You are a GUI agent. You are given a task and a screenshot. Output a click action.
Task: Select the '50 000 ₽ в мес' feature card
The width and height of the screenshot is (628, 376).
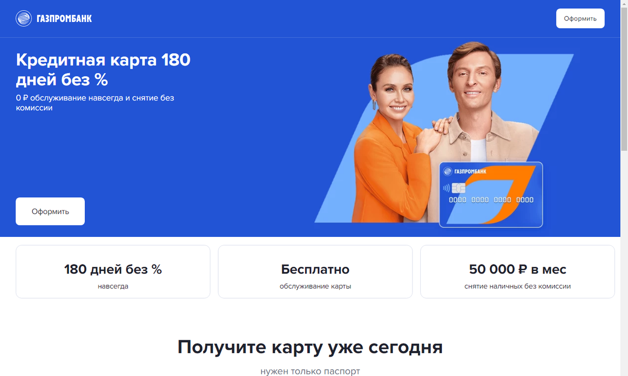coord(518,272)
